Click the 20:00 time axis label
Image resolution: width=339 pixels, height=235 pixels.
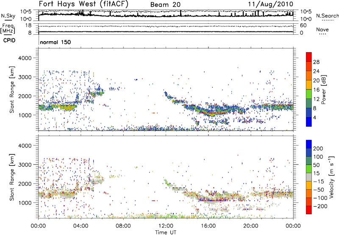250,226
